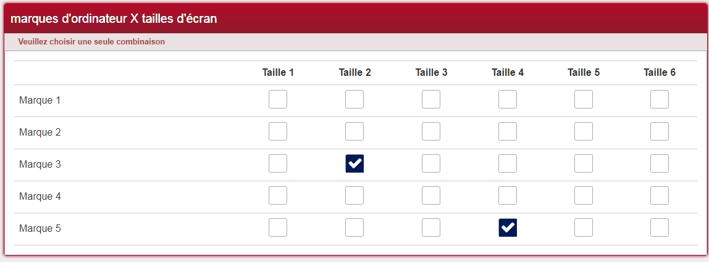709x262 pixels.
Task: Click the Marque 3 row label
Action: point(40,165)
